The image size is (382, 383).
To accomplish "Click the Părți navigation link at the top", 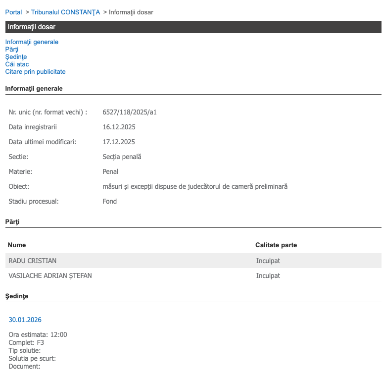I will 12,50.
